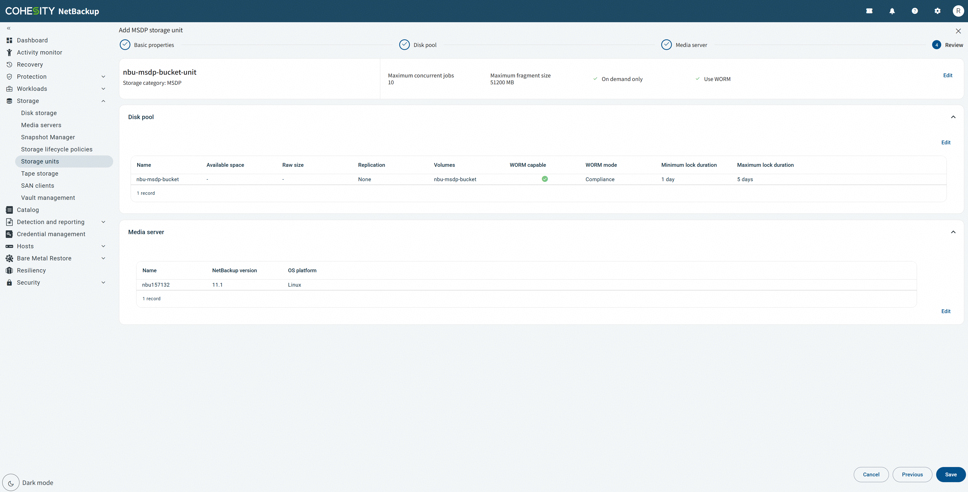
Task: Open the help question mark icon
Action: click(x=915, y=11)
